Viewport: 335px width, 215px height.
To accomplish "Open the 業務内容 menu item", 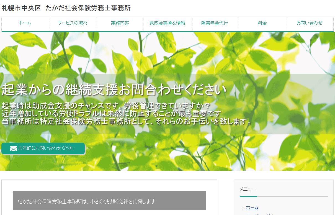I will pos(120,24).
